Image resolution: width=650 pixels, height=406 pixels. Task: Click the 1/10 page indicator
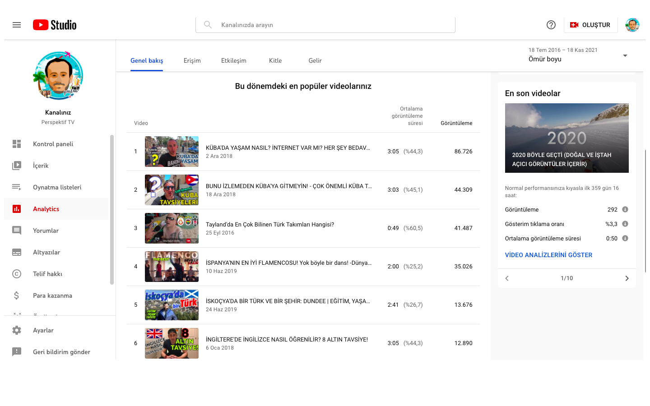coord(567,278)
